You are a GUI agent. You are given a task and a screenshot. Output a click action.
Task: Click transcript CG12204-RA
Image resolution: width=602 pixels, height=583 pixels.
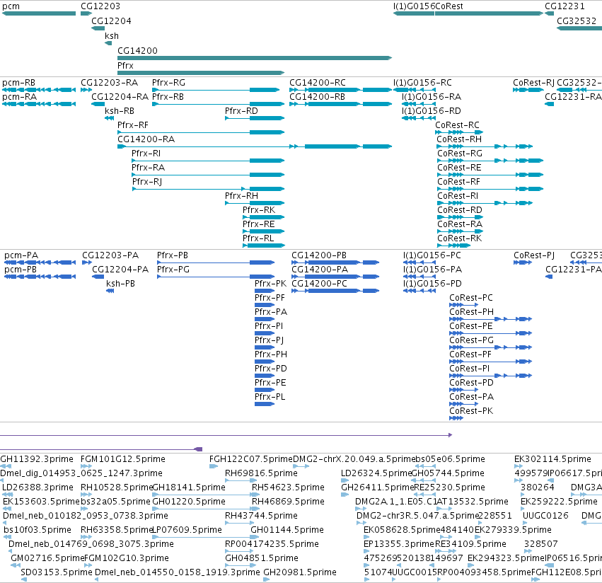click(x=98, y=104)
